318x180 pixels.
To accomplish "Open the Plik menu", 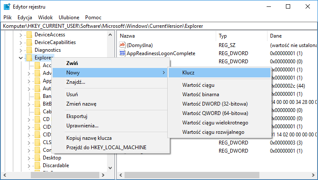I will [x=8, y=18].
